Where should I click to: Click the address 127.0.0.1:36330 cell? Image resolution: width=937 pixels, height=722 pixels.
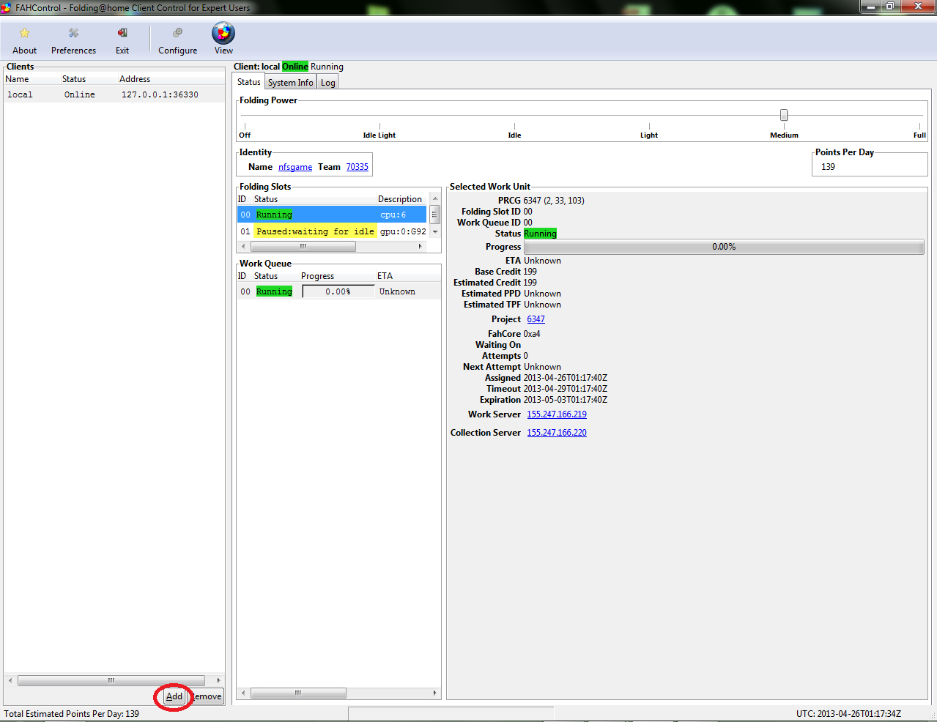160,94
